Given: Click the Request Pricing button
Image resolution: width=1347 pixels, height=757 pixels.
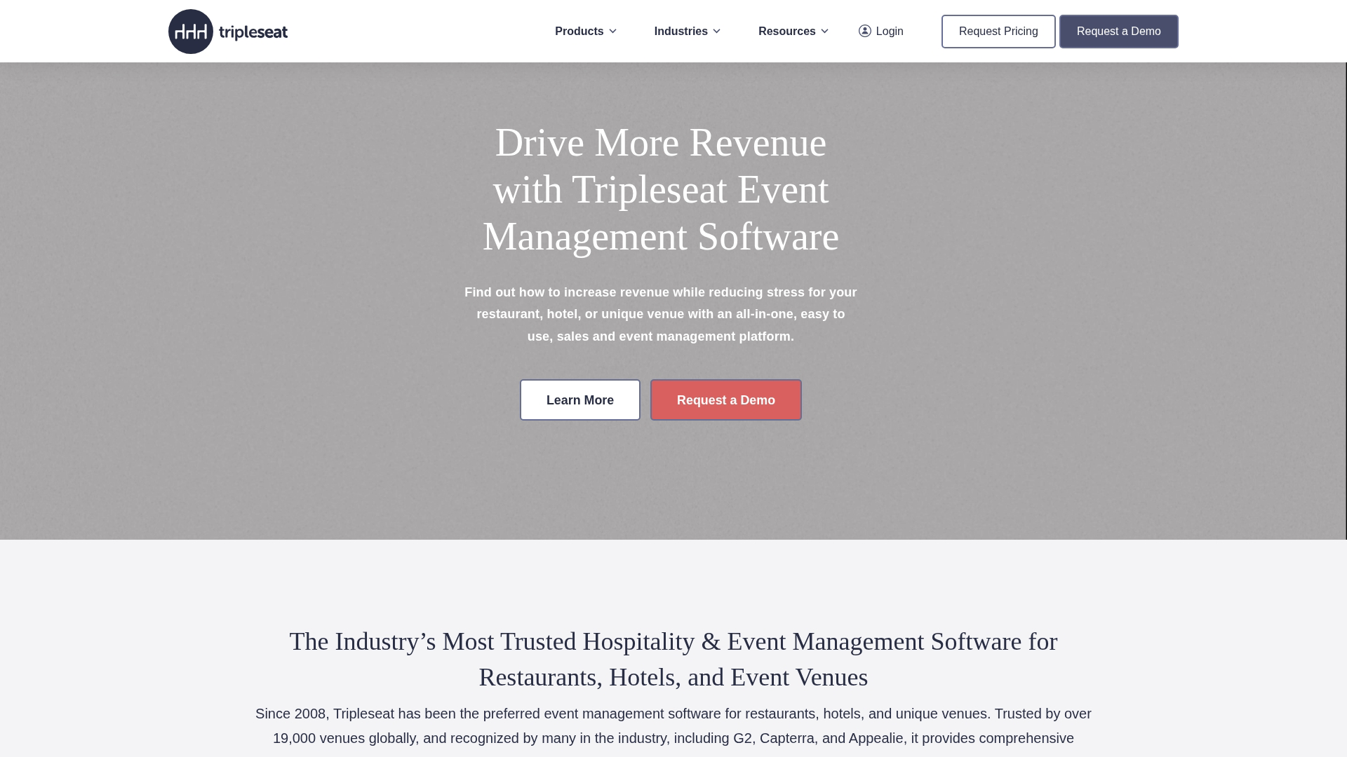Looking at the screenshot, I should click(x=998, y=32).
